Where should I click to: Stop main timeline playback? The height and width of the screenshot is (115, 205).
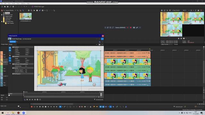click(45, 107)
